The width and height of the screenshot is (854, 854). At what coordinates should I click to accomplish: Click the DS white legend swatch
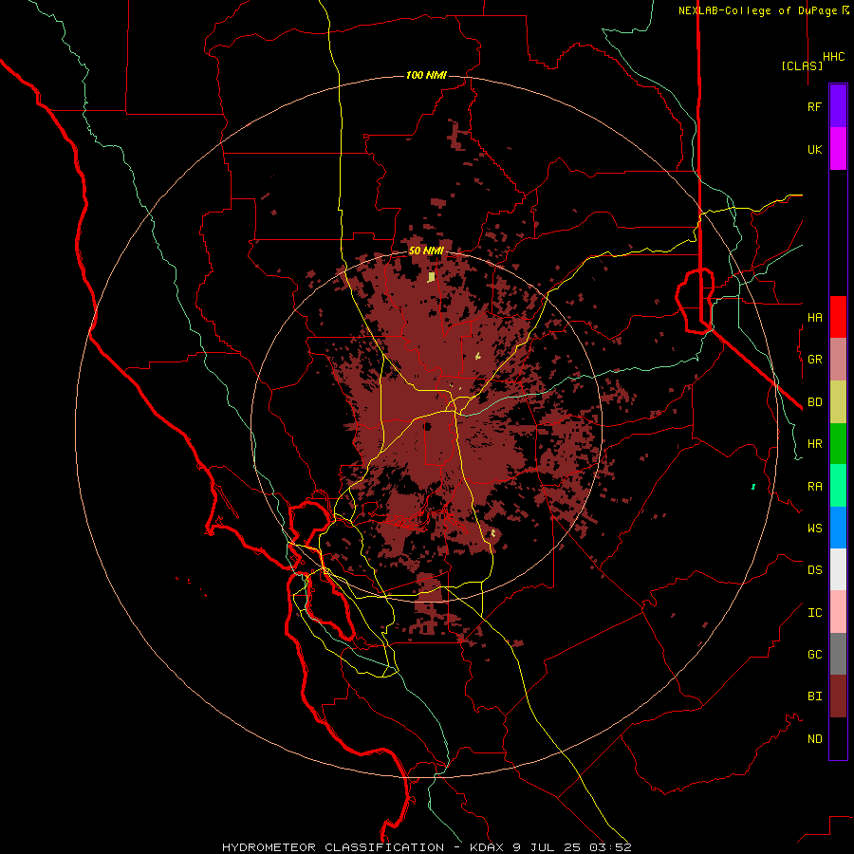pos(838,569)
